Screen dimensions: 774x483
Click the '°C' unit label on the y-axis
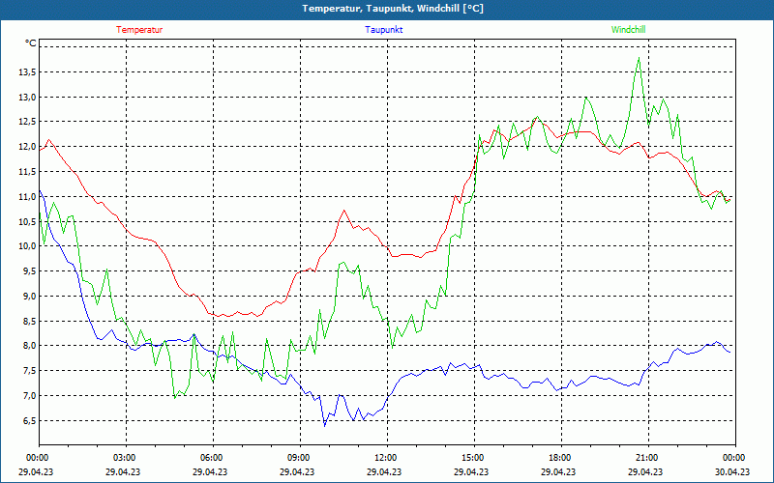(x=31, y=43)
